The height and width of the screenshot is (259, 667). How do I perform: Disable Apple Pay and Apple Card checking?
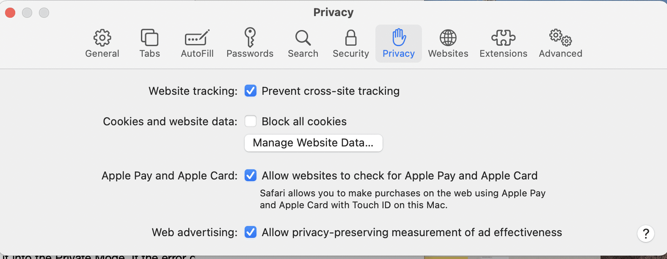coord(251,175)
